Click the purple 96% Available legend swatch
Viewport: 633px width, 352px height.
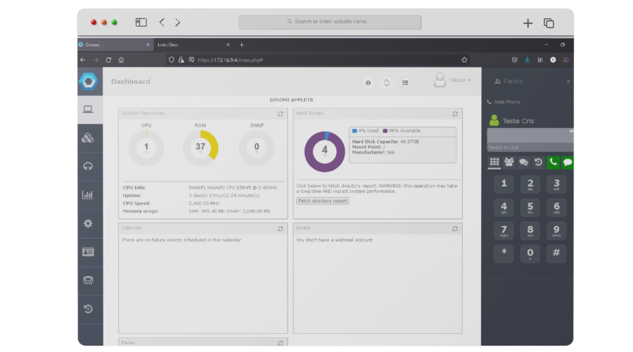tap(385, 130)
